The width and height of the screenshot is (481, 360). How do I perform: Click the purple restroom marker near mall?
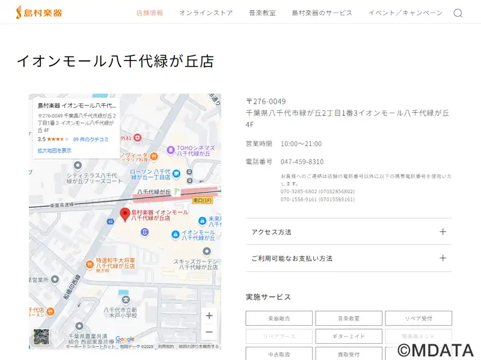(x=145, y=232)
